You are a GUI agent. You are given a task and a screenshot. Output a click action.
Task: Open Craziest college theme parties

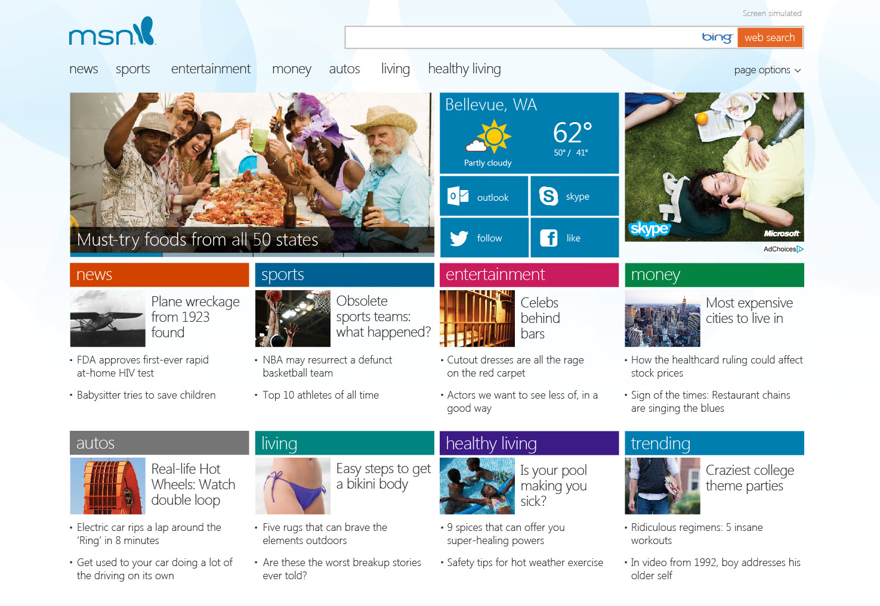point(749,478)
